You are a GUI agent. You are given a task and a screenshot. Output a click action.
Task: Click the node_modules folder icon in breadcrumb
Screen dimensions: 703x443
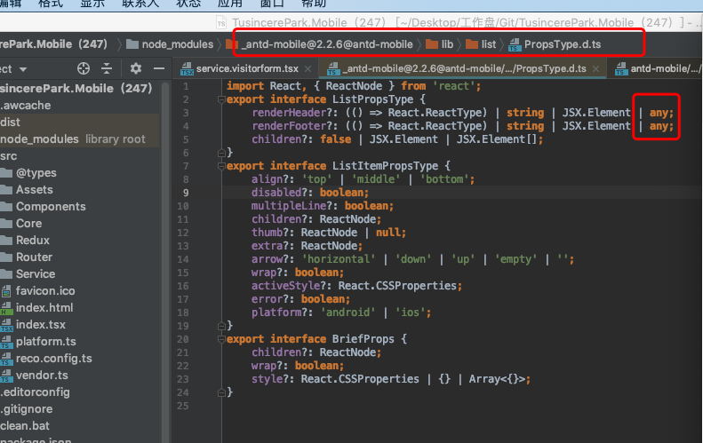pyautogui.click(x=132, y=44)
